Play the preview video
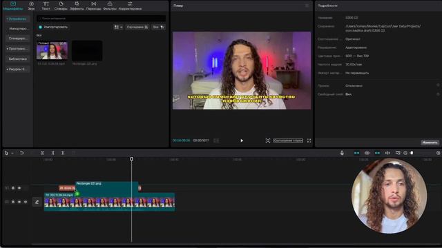 click(x=242, y=141)
